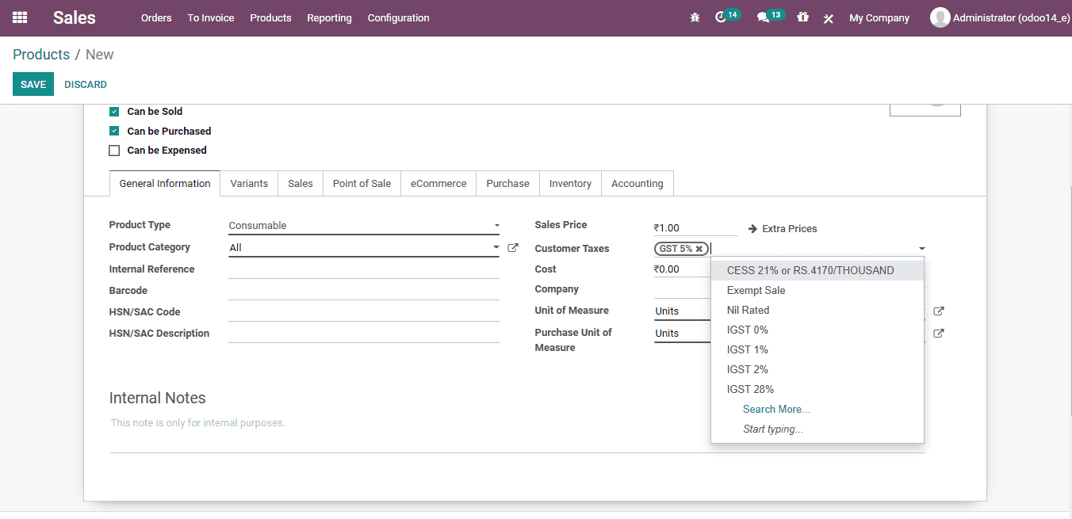Image resolution: width=1072 pixels, height=519 pixels.
Task: Enable the Can be Expensed checkbox
Action: [x=114, y=150]
